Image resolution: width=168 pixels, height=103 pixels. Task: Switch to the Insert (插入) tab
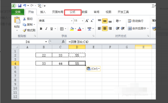(43, 12)
